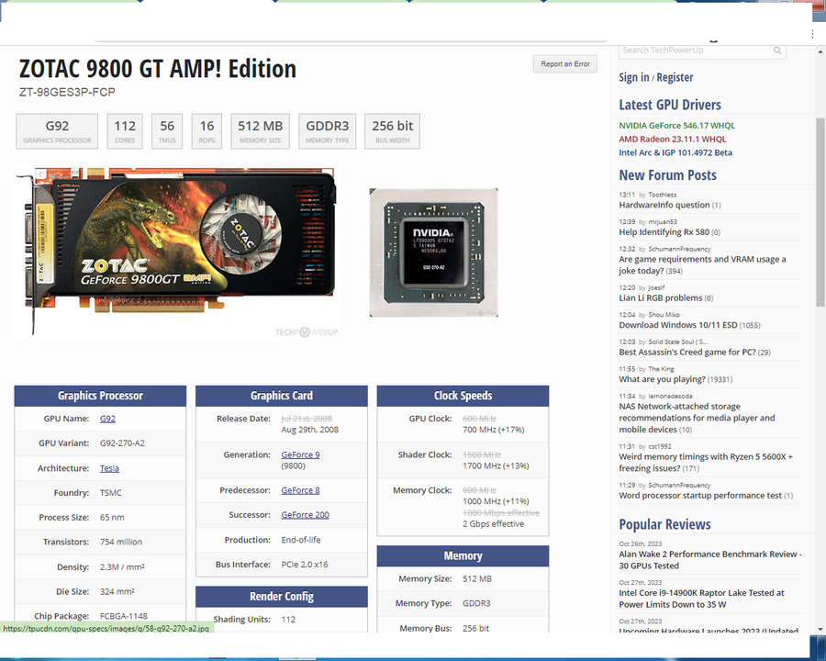Select the G92-270-A2 GPU Variant value

(x=122, y=443)
